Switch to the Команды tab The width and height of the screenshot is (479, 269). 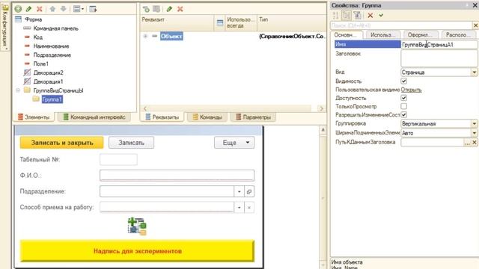(207, 117)
